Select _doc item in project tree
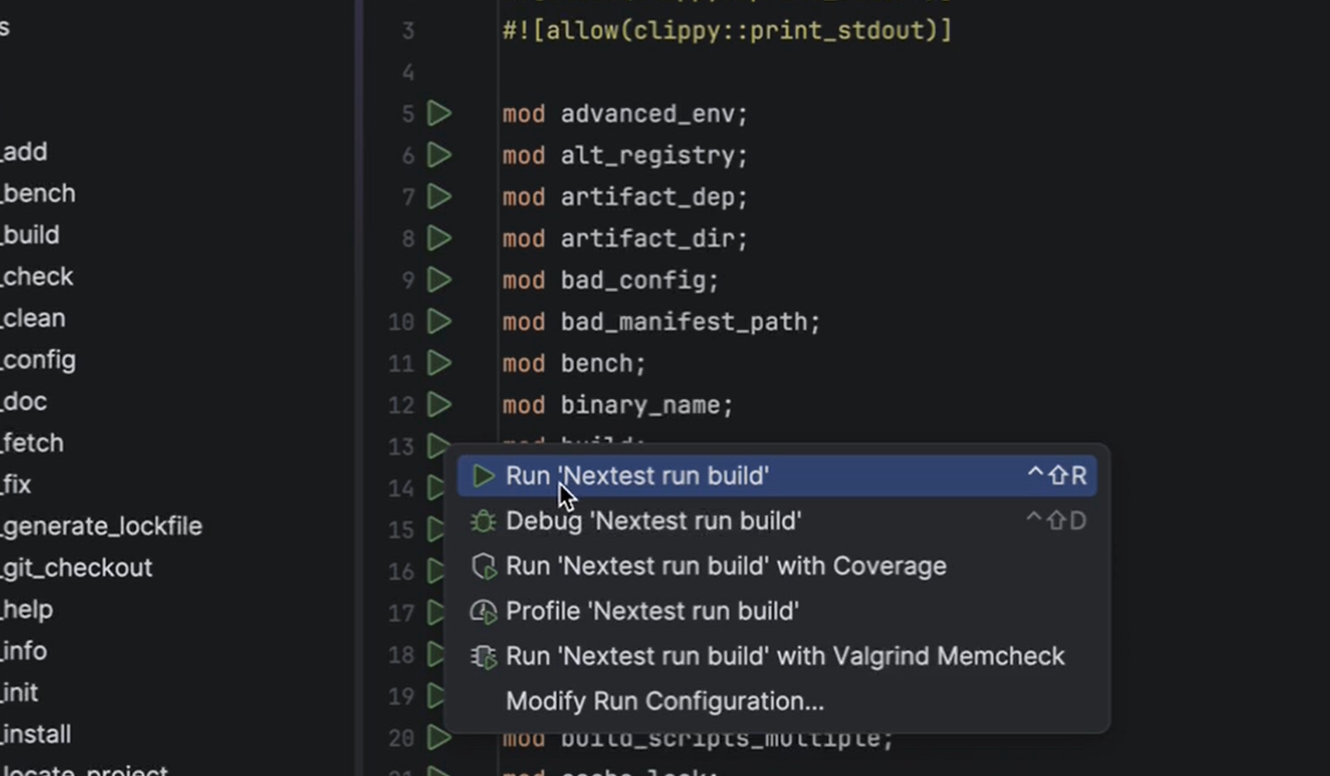The image size is (1330, 776). [x=23, y=401]
